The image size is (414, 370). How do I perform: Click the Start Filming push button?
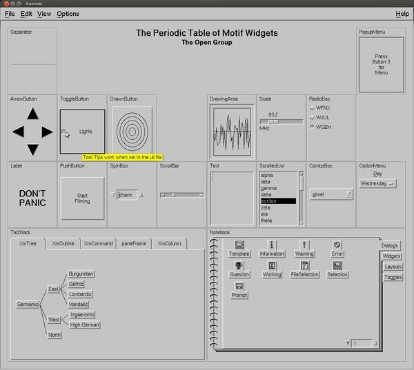[x=82, y=198]
